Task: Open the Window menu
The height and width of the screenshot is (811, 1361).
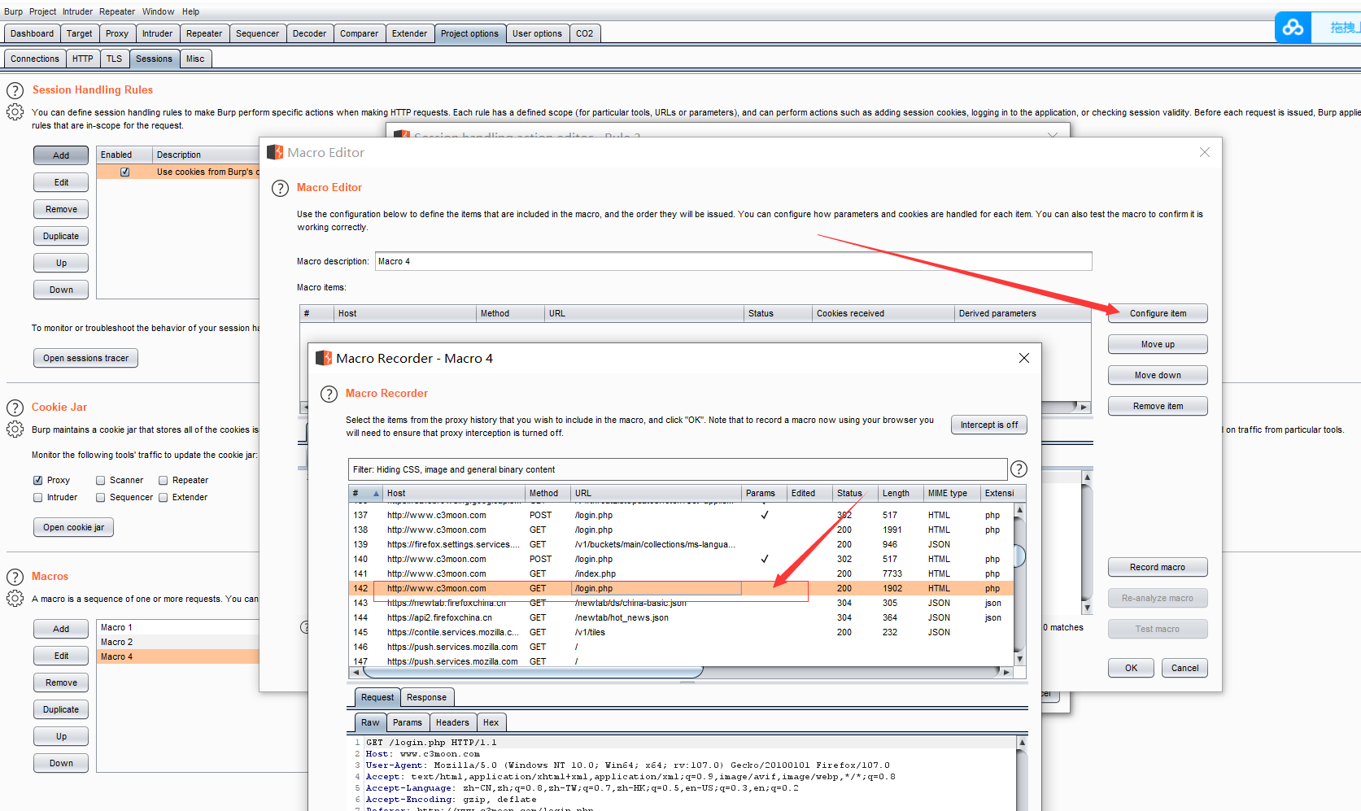Action: (159, 11)
